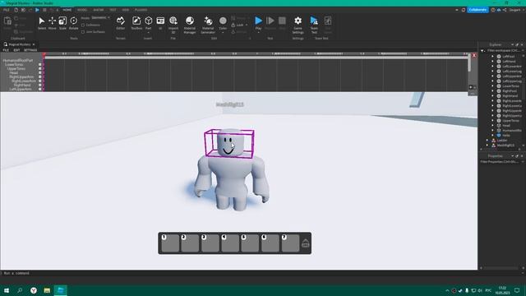Activate the Scale tool
Screen dimensions: 526x296
point(62,23)
